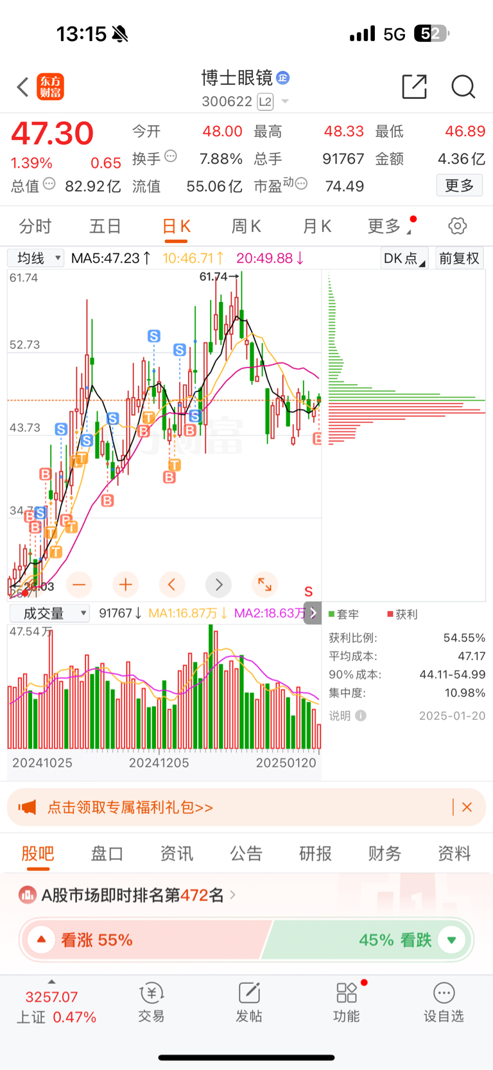Tap the 市盈 info icon
The height and width of the screenshot is (1070, 493).
[x=301, y=184]
